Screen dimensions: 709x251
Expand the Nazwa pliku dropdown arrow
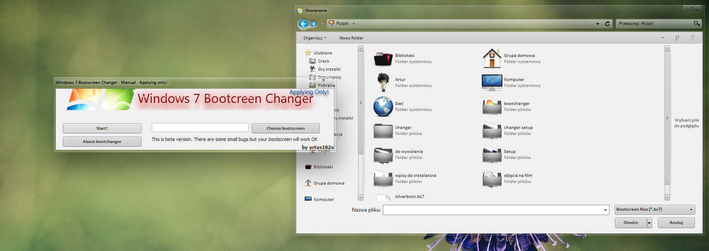606,210
